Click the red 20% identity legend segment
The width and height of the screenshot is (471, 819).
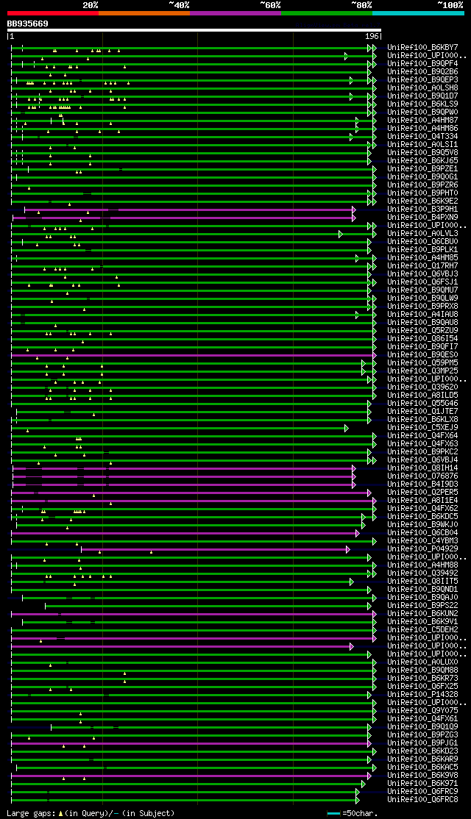pos(53,12)
